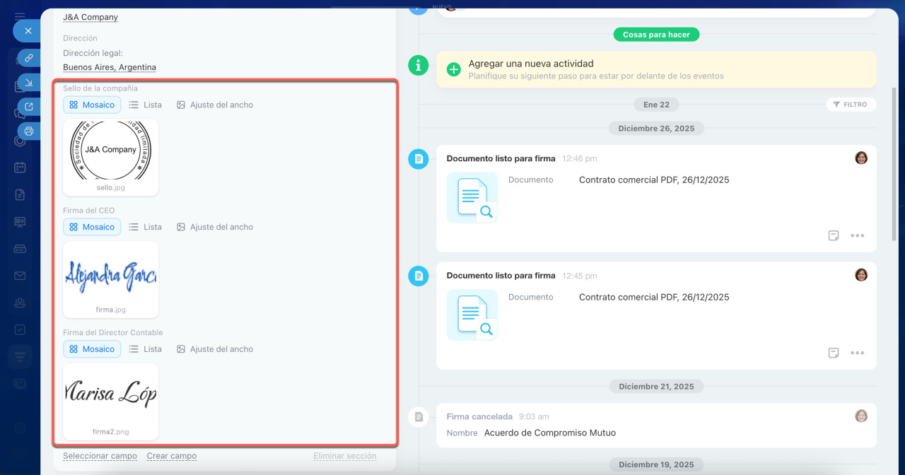Open document preview icon in 12:45 pm entry
The image size is (905, 475).
click(472, 315)
